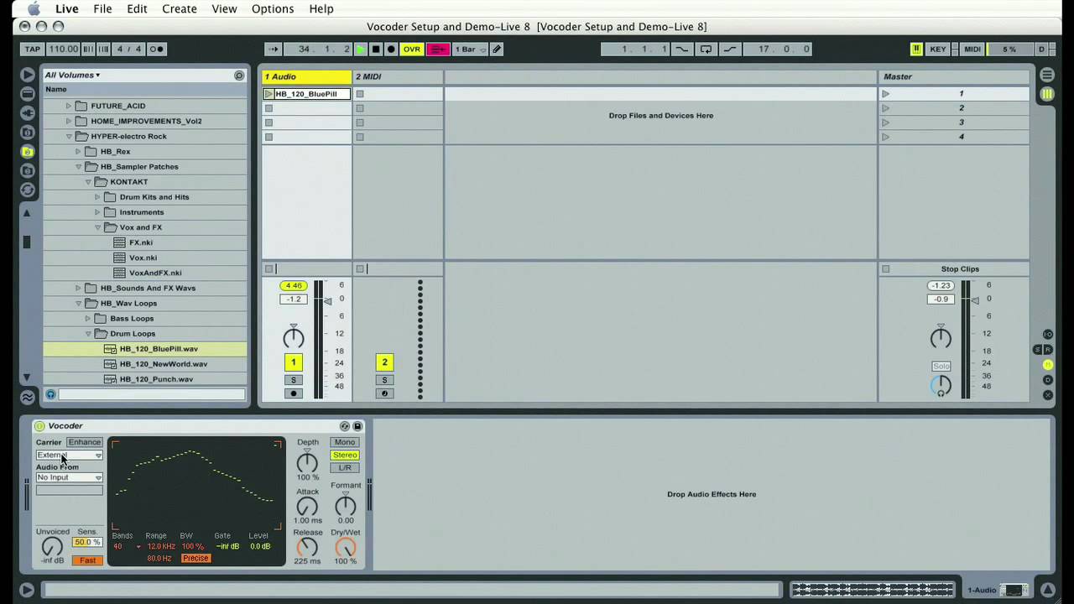Expand the Drum Kits and Hits folder
The height and width of the screenshot is (604, 1074).
(x=97, y=197)
